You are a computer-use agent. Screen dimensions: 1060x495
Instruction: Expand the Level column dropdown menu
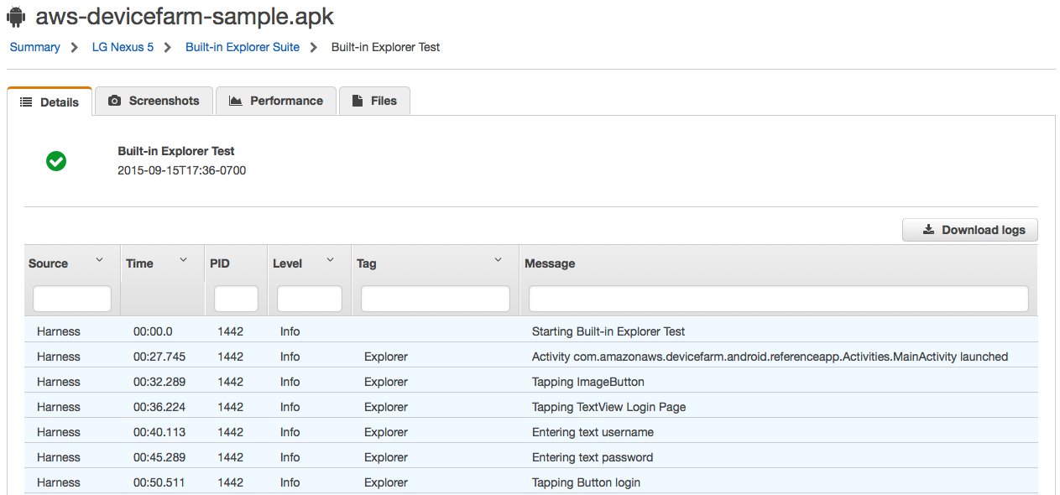(x=330, y=259)
